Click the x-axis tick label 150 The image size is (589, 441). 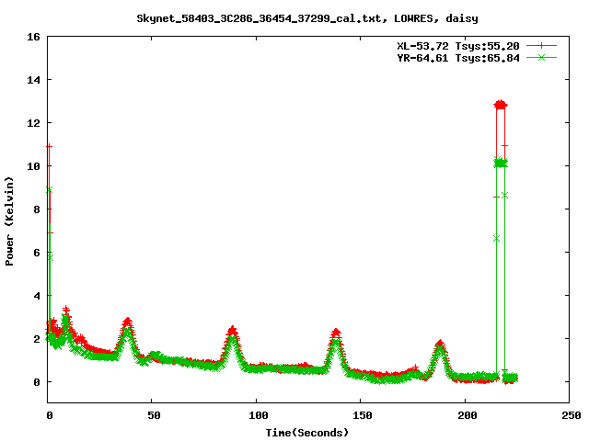click(x=363, y=415)
